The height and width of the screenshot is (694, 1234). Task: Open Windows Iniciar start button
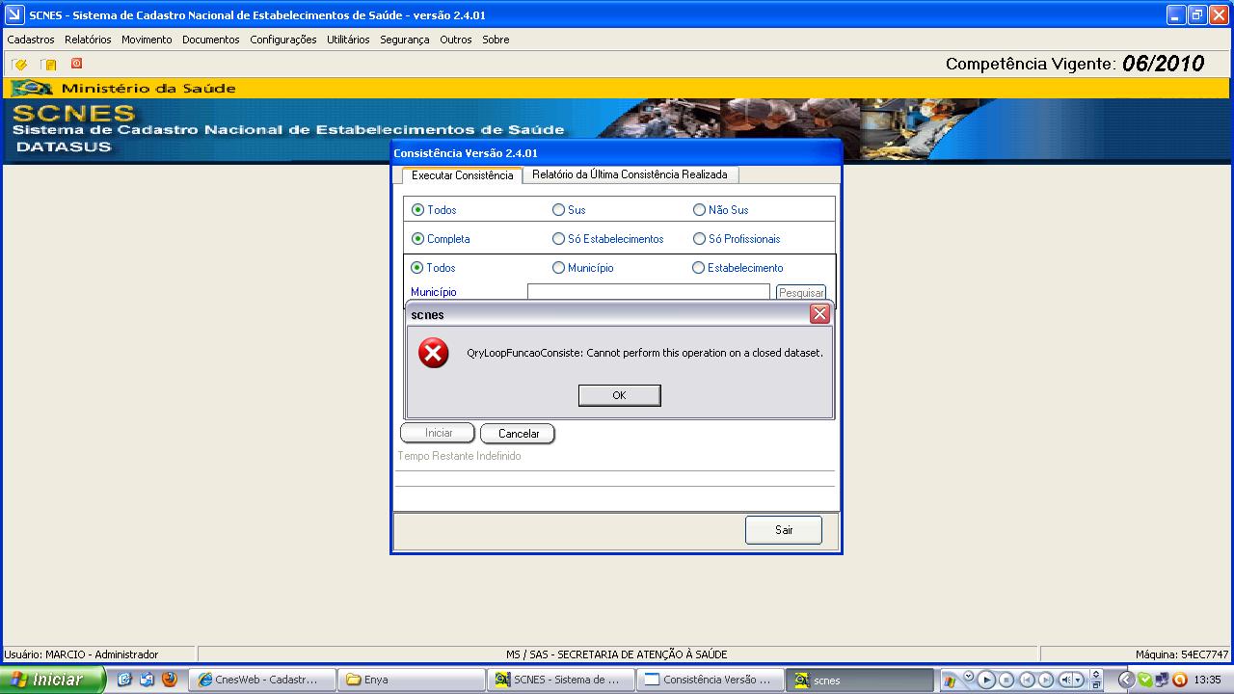pyautogui.click(x=52, y=680)
